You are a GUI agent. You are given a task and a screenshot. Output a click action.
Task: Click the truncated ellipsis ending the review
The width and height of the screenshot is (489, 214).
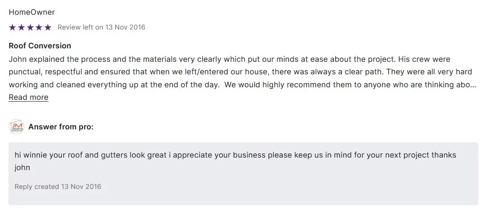(473, 85)
